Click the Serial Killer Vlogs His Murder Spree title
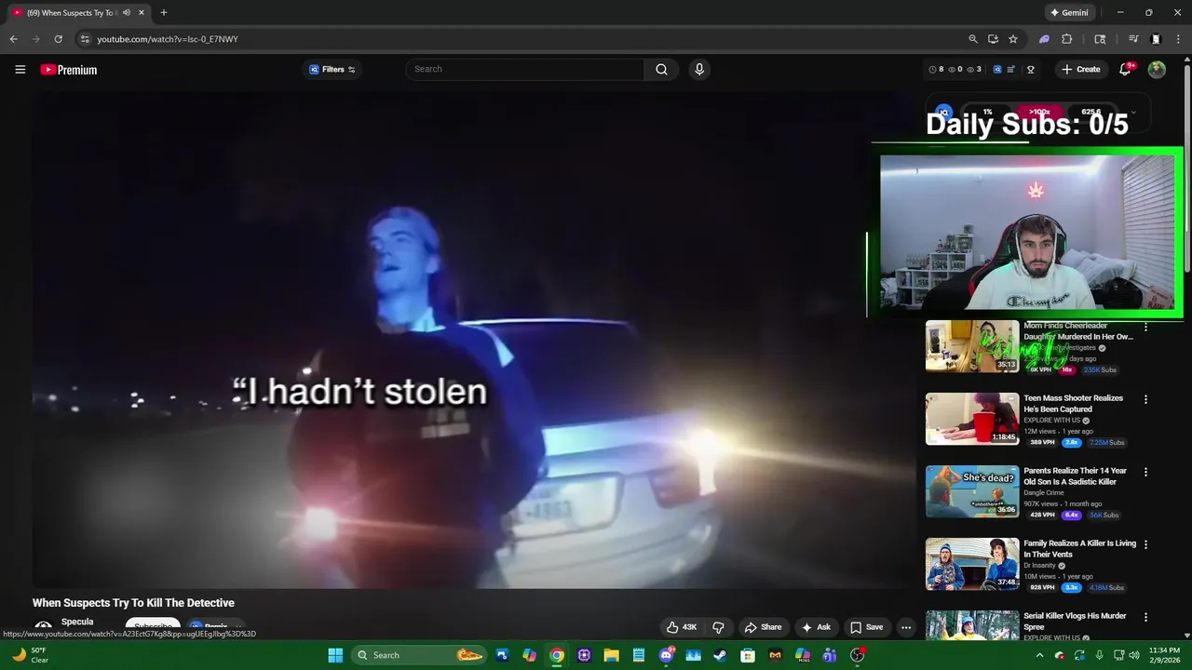Viewport: 1192px width, 670px height. [1076, 622]
